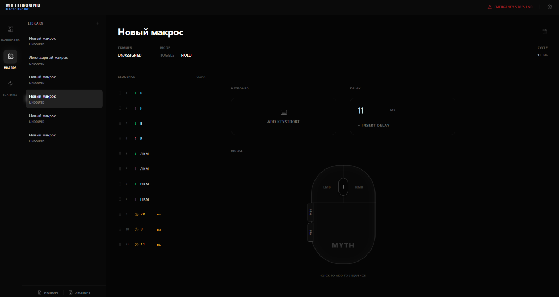Click the red release arrow of step 2
This screenshot has width=559, height=297.
coord(136,108)
